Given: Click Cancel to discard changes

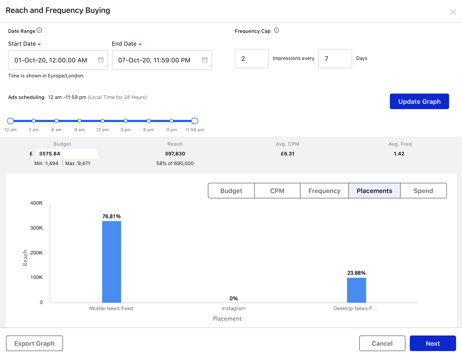Looking at the screenshot, I should coord(382,343).
